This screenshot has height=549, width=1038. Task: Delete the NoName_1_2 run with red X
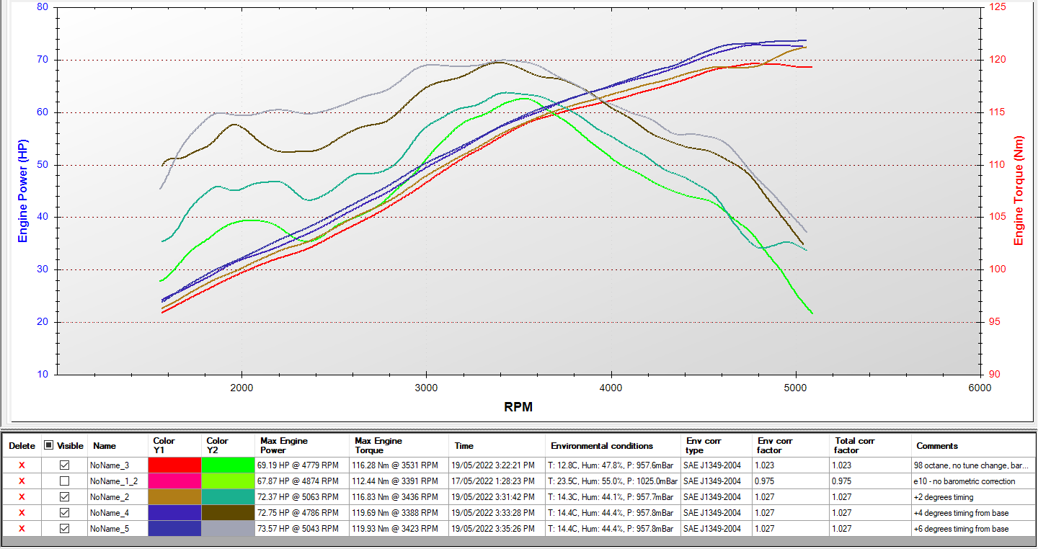(22, 481)
